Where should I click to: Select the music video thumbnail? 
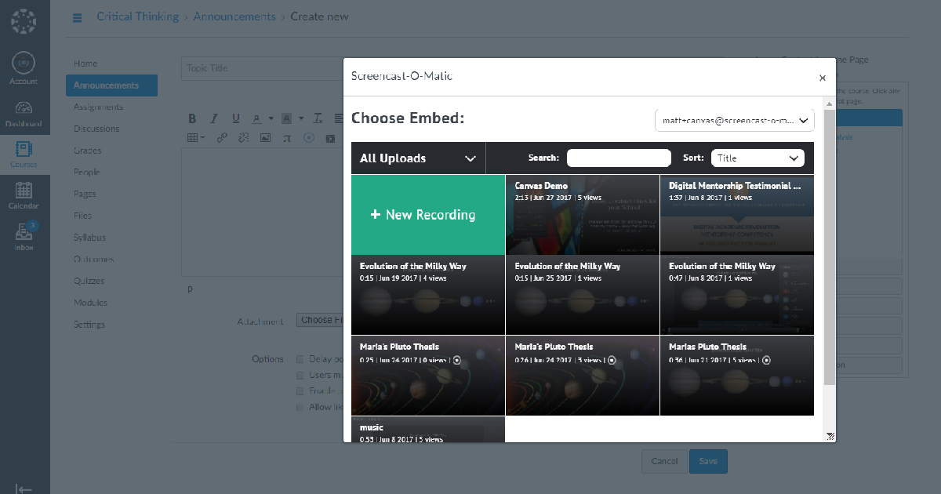(x=428, y=430)
